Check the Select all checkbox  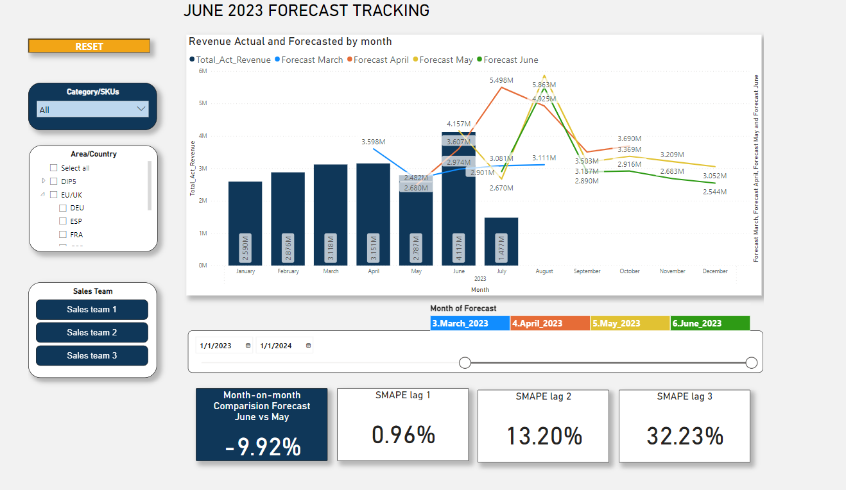tap(54, 168)
